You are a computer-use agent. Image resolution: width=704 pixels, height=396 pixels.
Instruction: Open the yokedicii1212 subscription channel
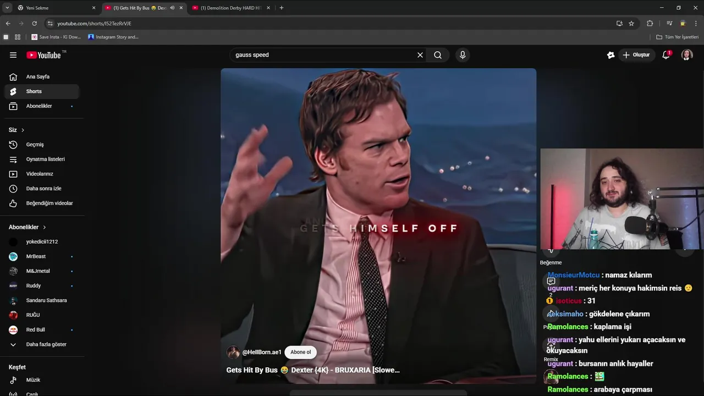click(x=42, y=242)
